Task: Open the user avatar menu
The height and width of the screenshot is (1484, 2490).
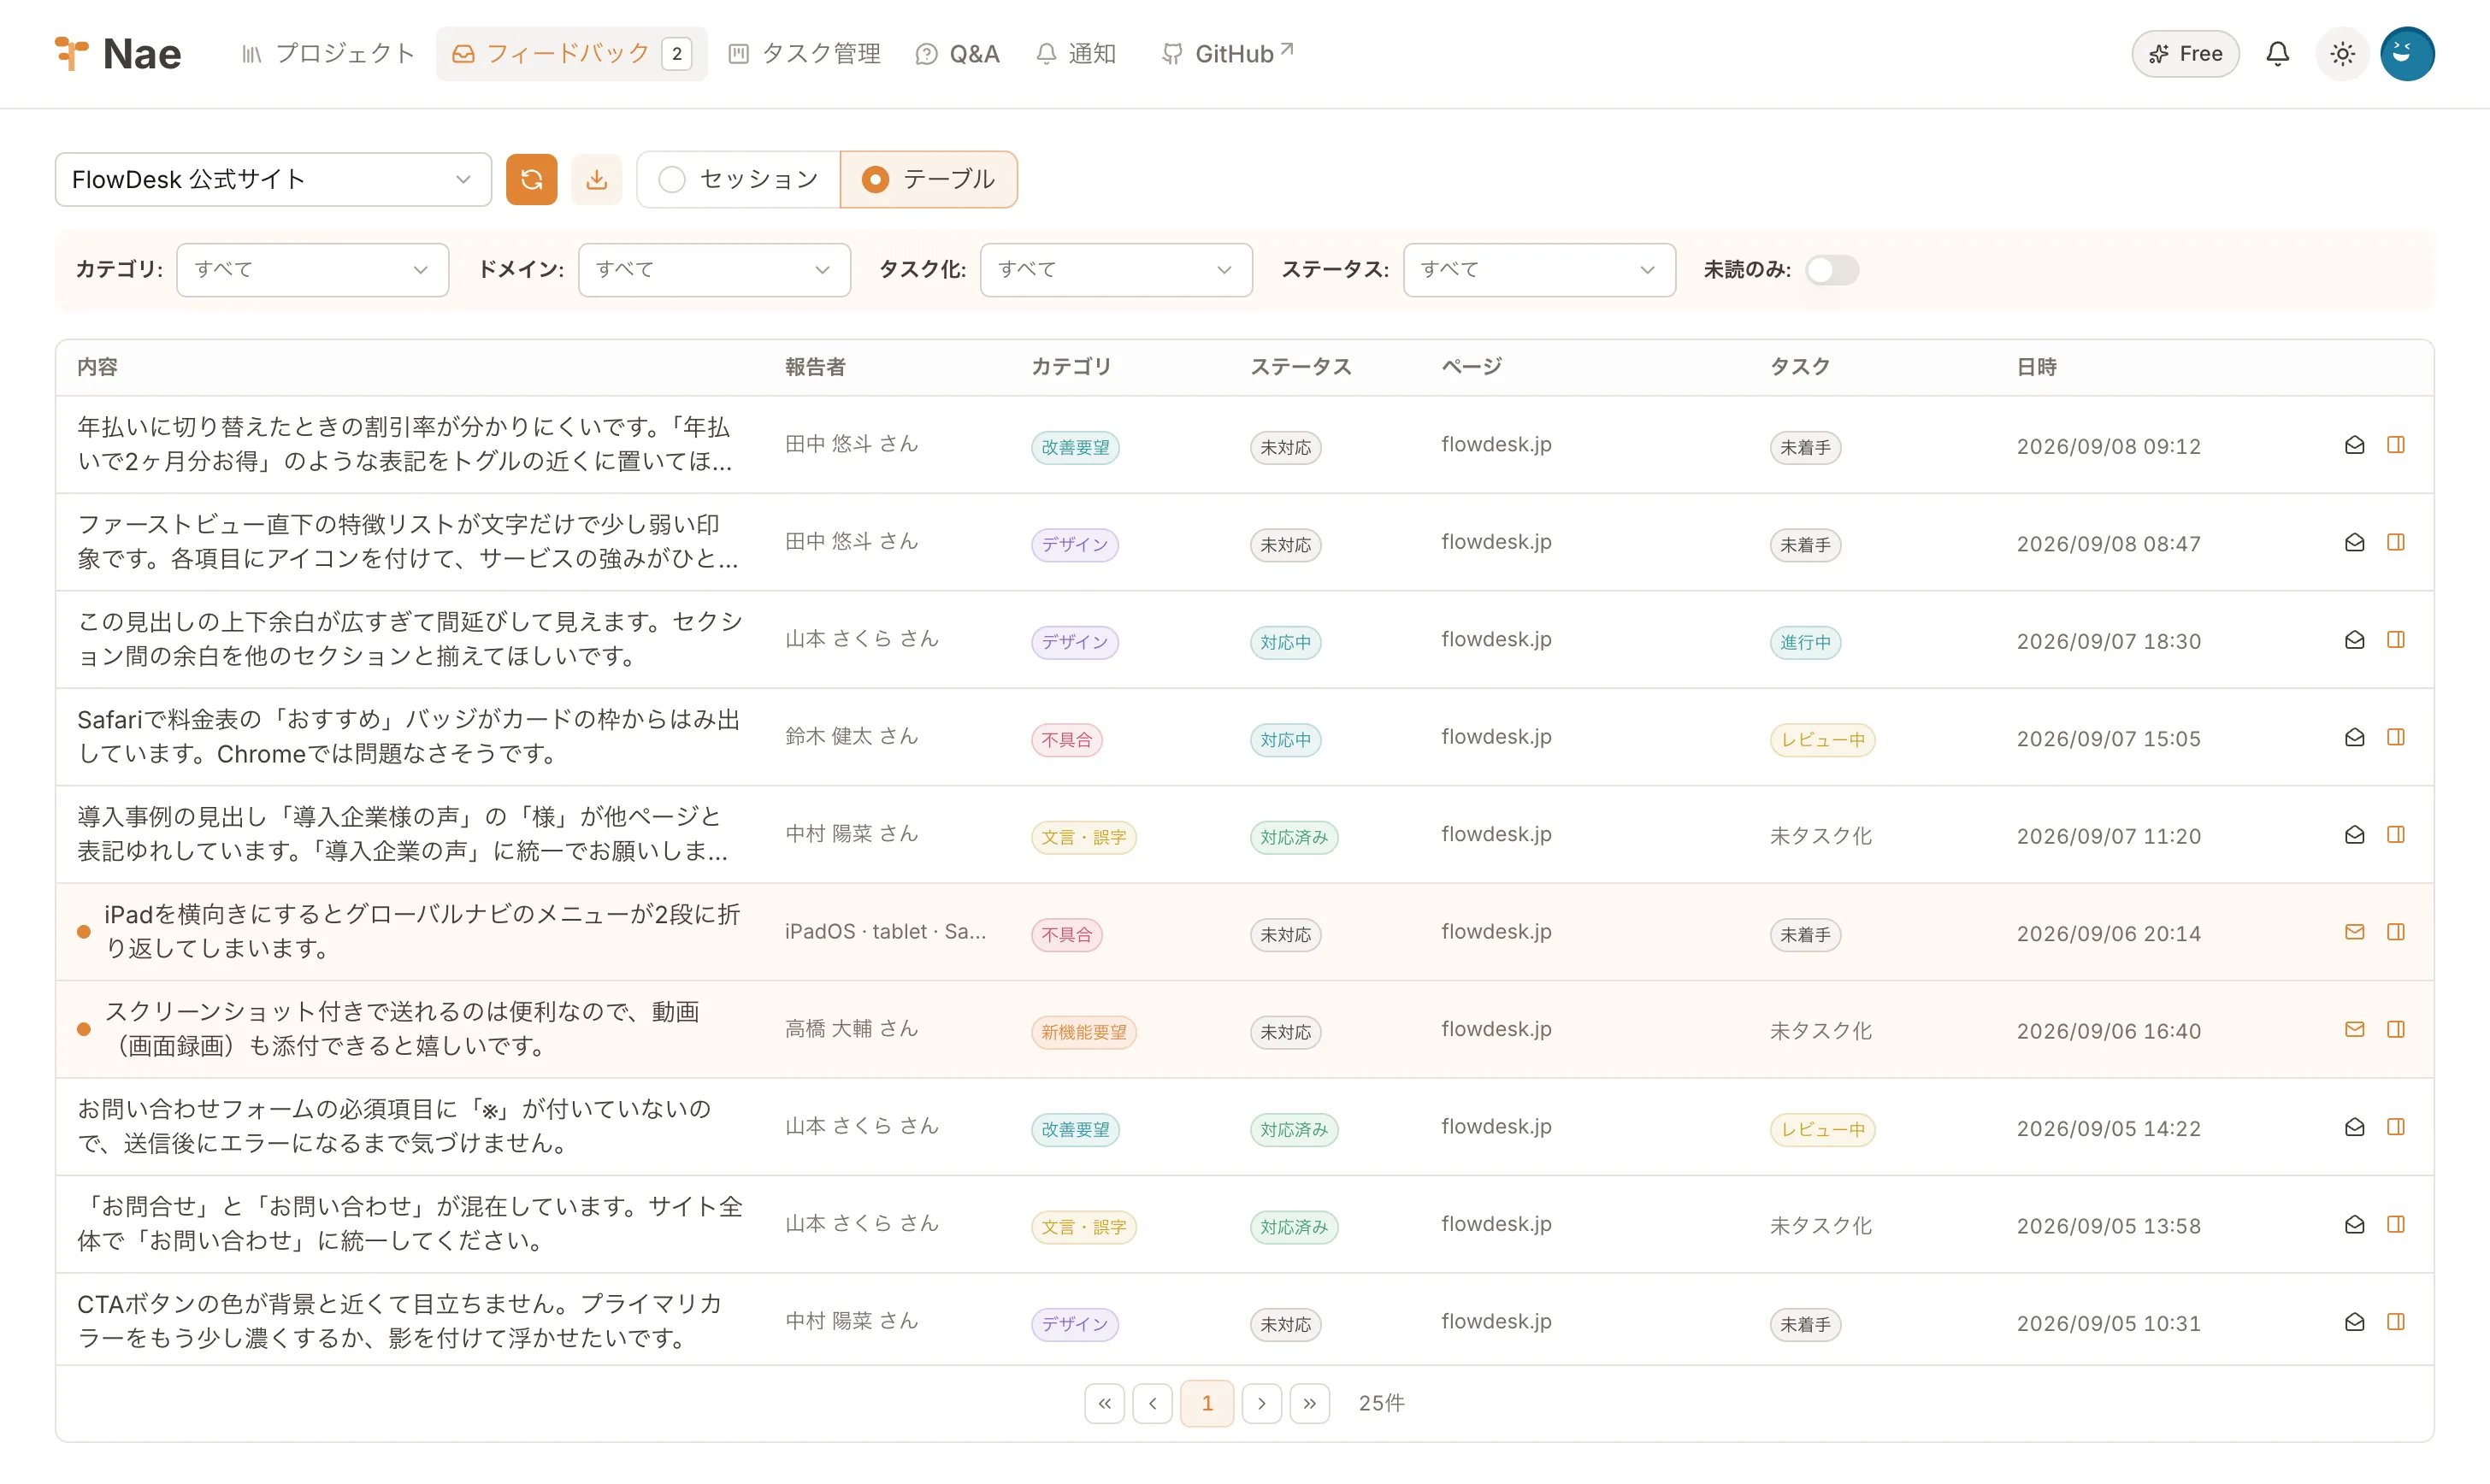Action: click(2407, 54)
